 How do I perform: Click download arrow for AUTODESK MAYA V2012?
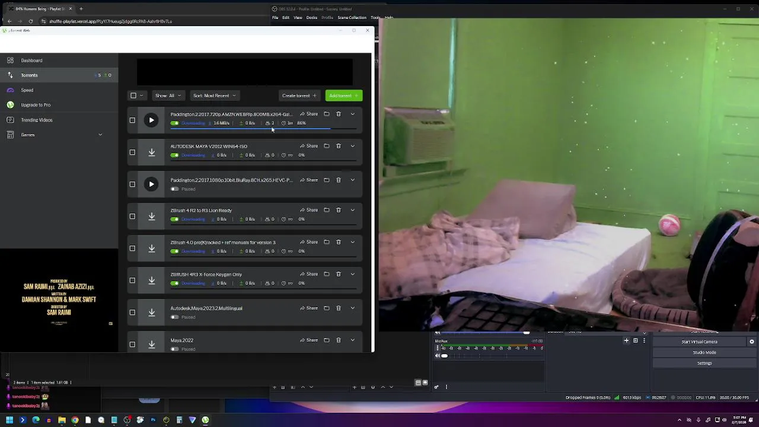click(x=151, y=152)
